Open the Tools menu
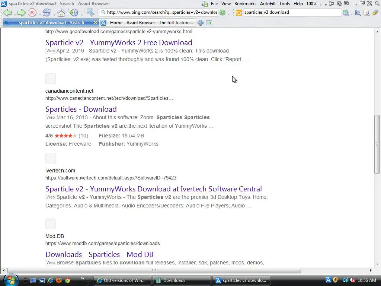The height and width of the screenshot is (286, 381). click(284, 4)
